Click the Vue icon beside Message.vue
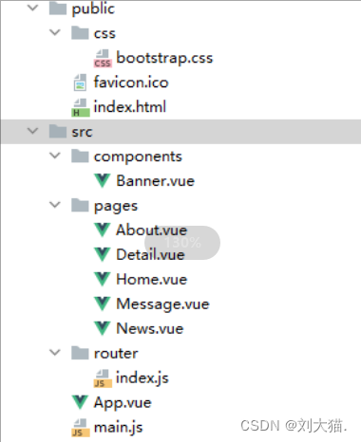This screenshot has height=442, width=361. coord(103,304)
